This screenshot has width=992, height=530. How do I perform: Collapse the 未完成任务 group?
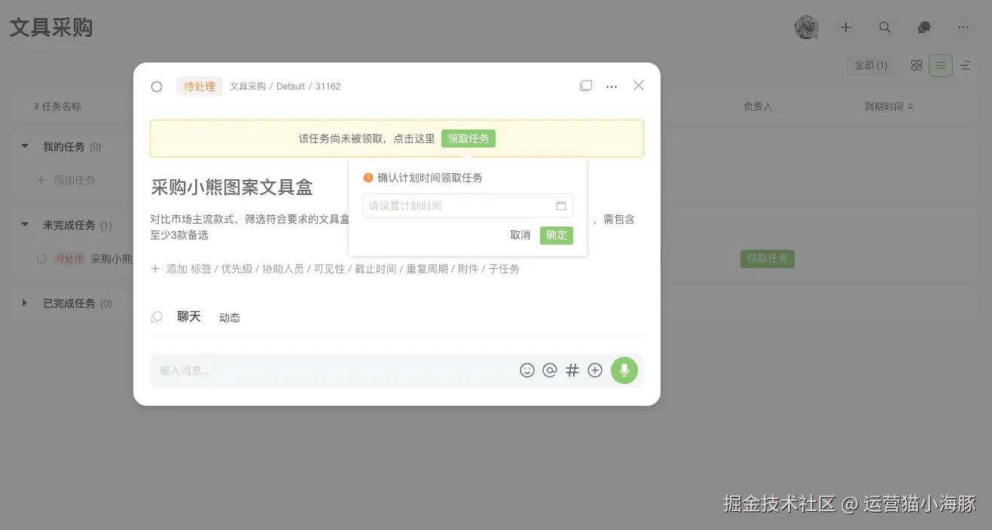tap(25, 225)
